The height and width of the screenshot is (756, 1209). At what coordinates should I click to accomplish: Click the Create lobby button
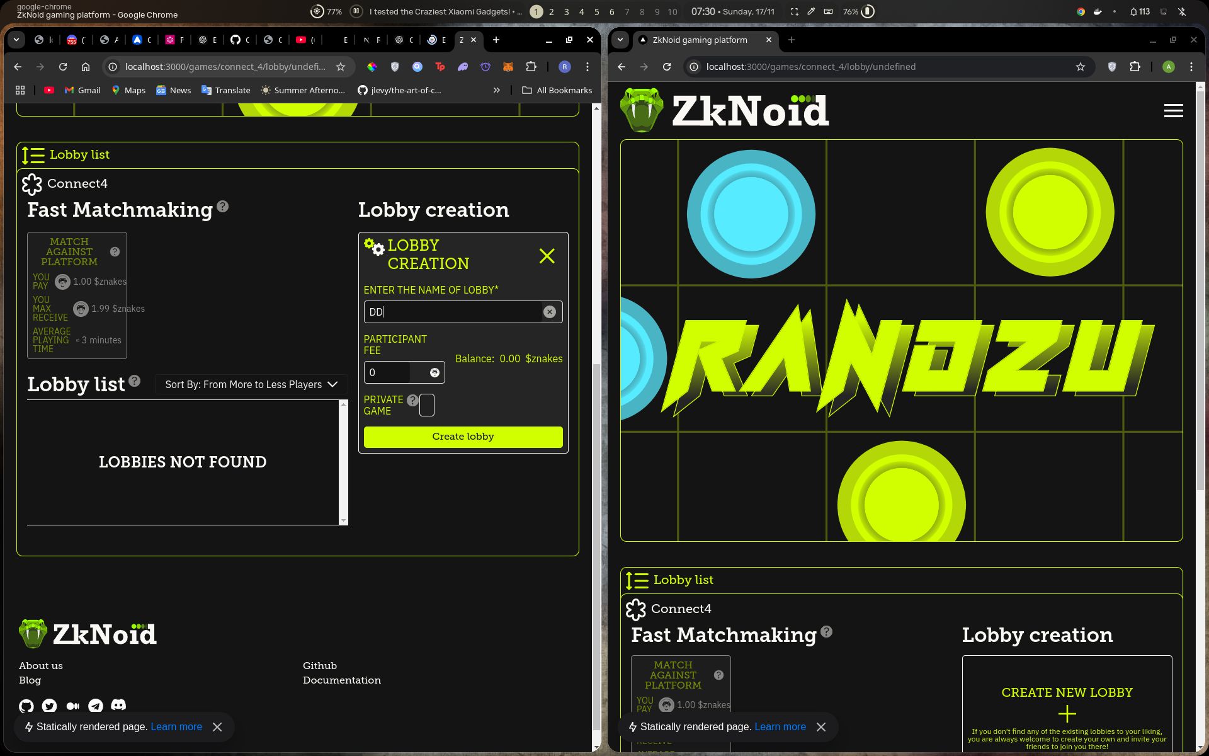tap(463, 437)
